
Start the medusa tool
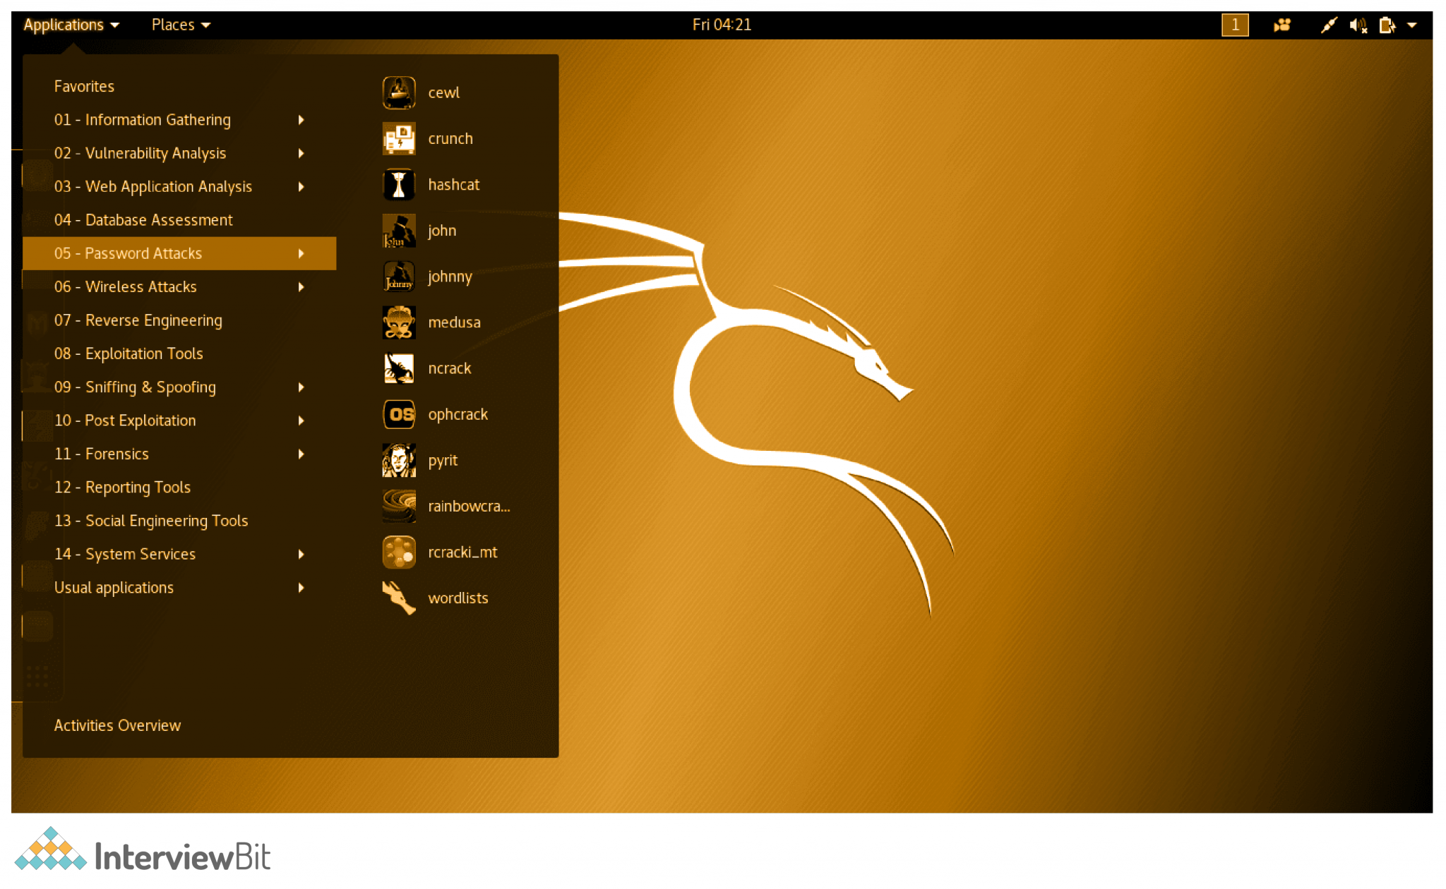455,322
